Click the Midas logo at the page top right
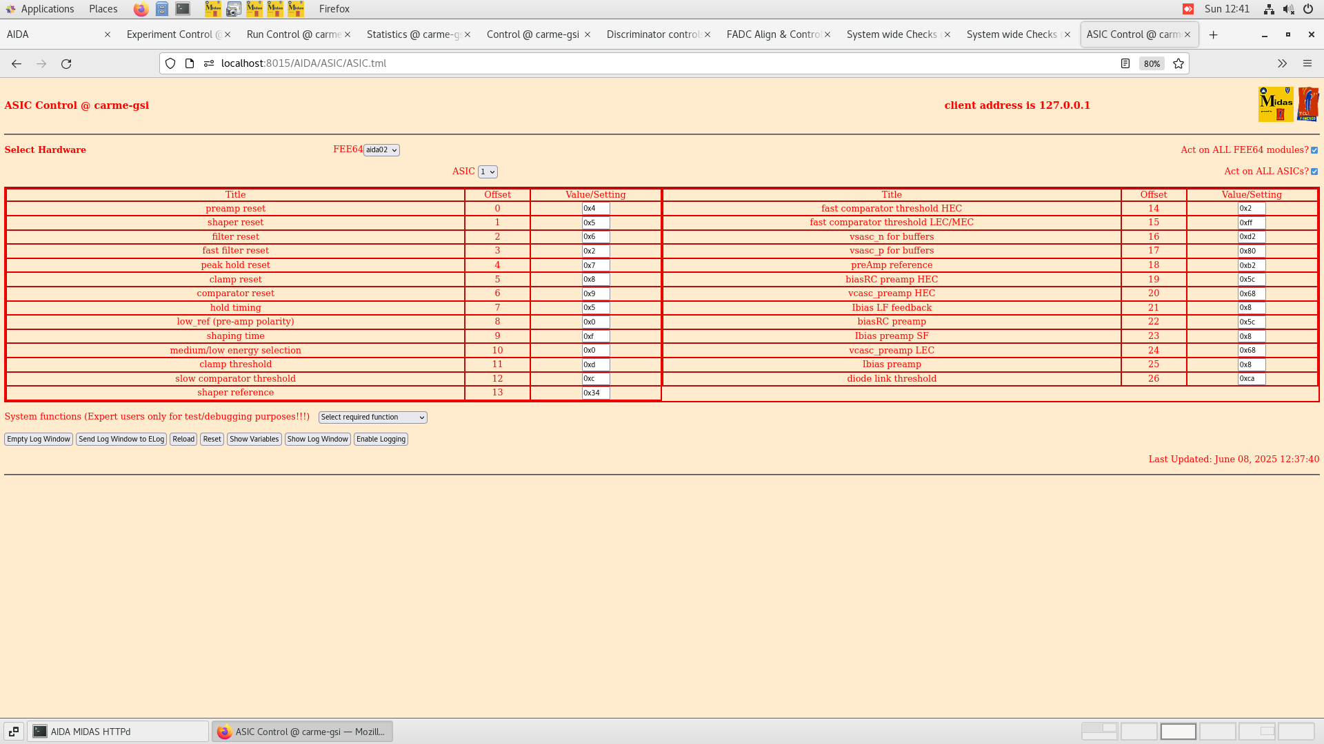This screenshot has width=1324, height=744. point(1276,104)
